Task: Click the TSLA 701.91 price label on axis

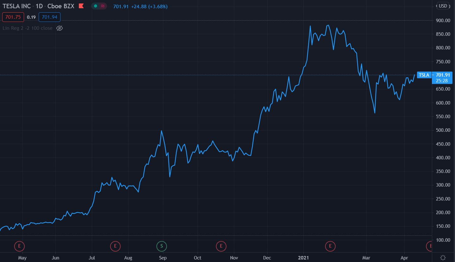Action: (x=433, y=75)
